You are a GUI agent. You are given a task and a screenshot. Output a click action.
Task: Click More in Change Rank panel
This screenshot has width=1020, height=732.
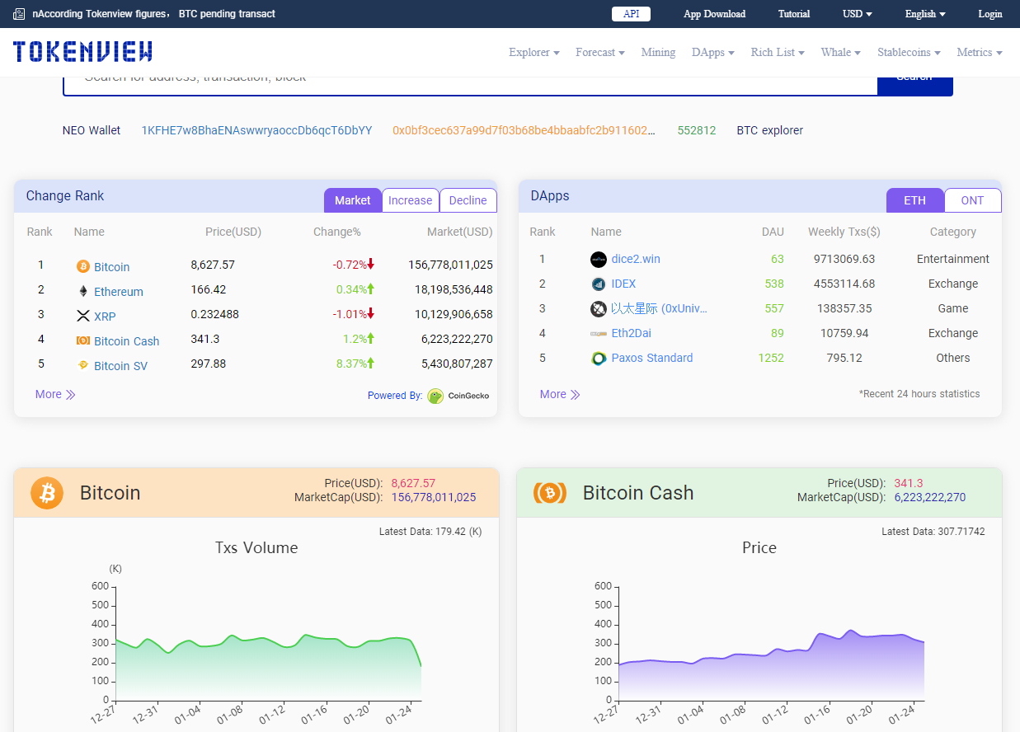55,394
